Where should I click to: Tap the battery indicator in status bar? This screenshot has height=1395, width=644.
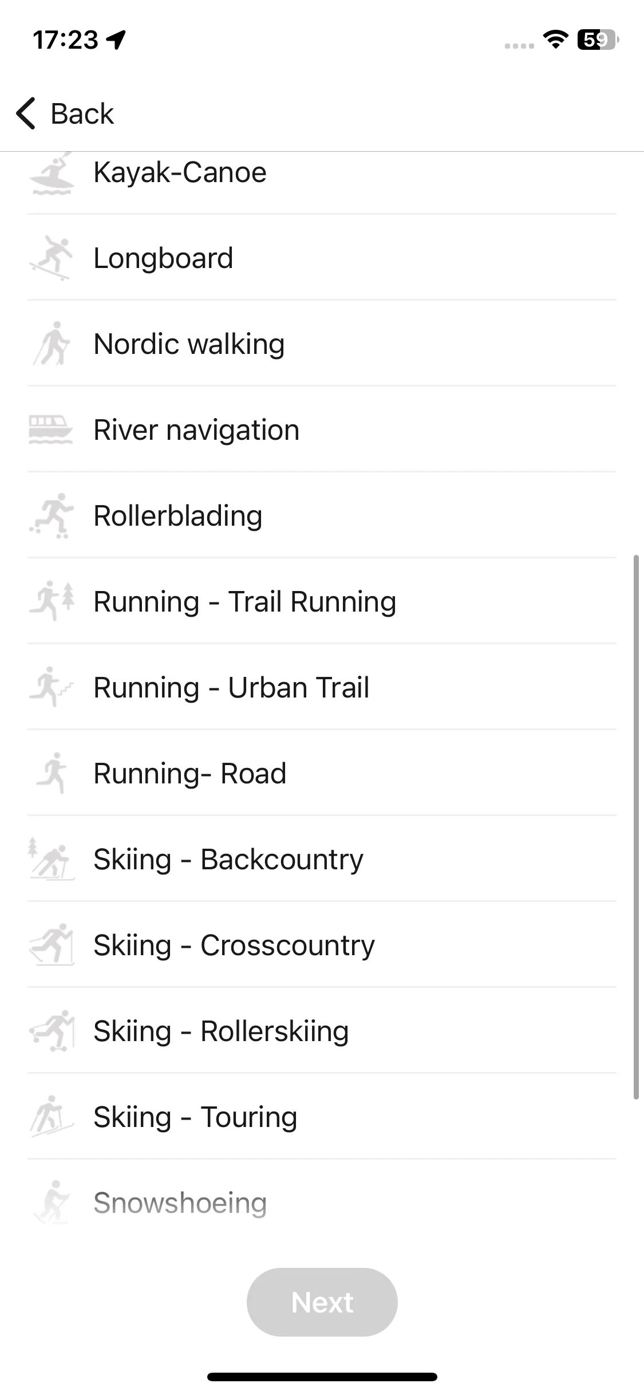pos(598,40)
